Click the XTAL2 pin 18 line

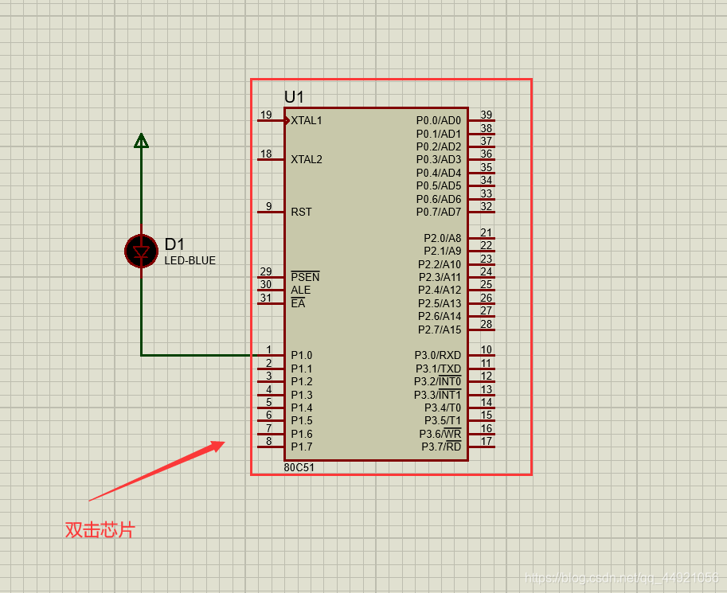coord(271,159)
